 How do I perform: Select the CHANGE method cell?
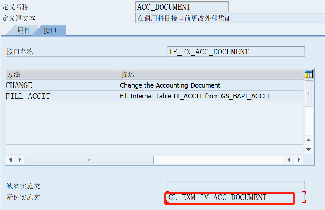click(x=62, y=85)
